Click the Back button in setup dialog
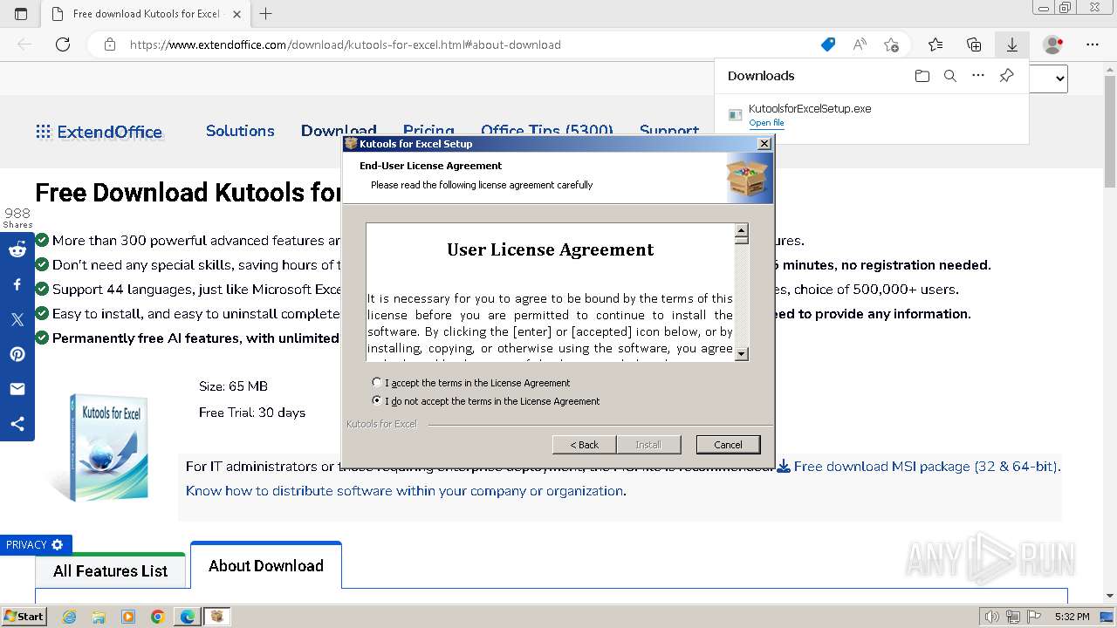Screen dimensions: 1117x628 pyautogui.click(x=584, y=445)
